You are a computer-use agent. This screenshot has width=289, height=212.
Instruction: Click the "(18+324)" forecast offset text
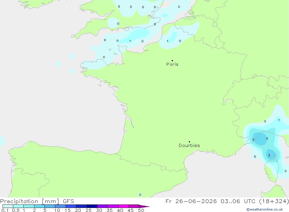pos(274,201)
